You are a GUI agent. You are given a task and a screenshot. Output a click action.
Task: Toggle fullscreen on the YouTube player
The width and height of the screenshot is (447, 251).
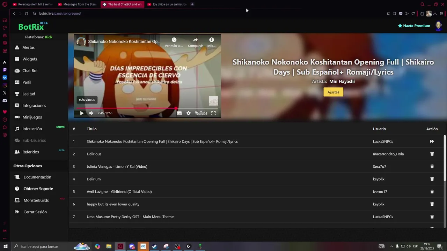(x=213, y=113)
